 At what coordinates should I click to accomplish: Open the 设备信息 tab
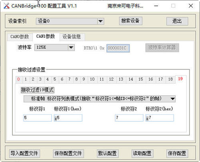click(x=72, y=37)
